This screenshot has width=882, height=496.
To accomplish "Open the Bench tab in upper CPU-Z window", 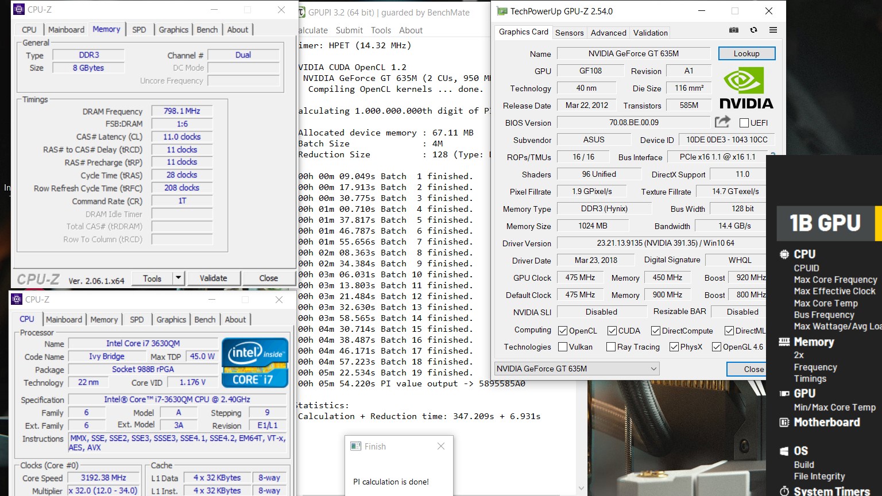I will (207, 29).
